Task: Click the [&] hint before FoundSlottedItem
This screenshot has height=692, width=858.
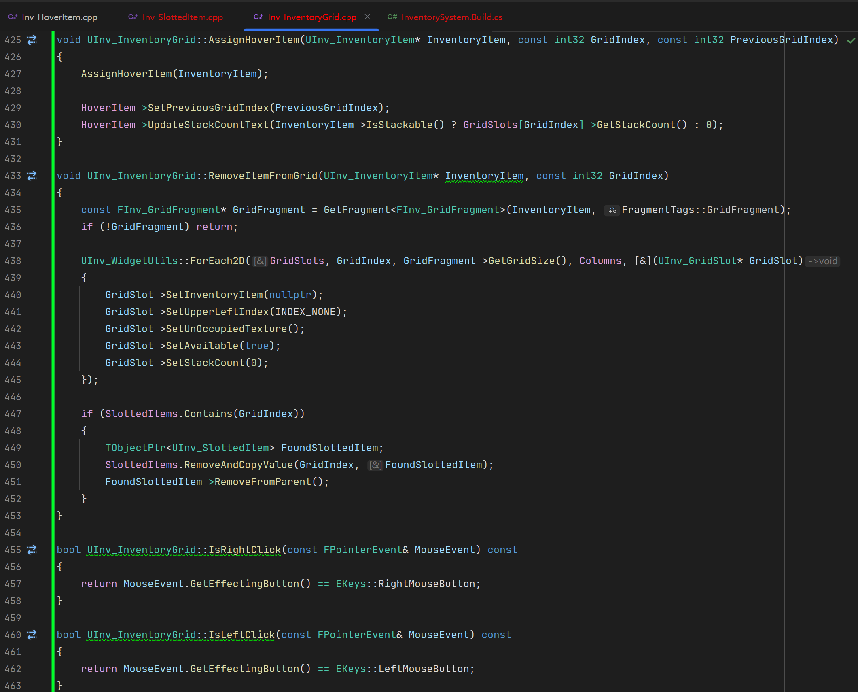Action: pos(375,465)
